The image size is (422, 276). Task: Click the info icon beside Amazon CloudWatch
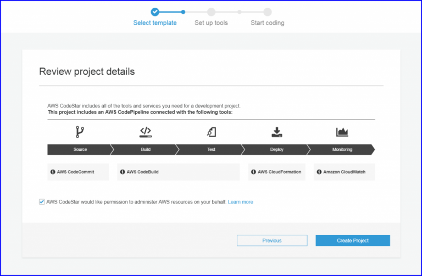(x=319, y=172)
